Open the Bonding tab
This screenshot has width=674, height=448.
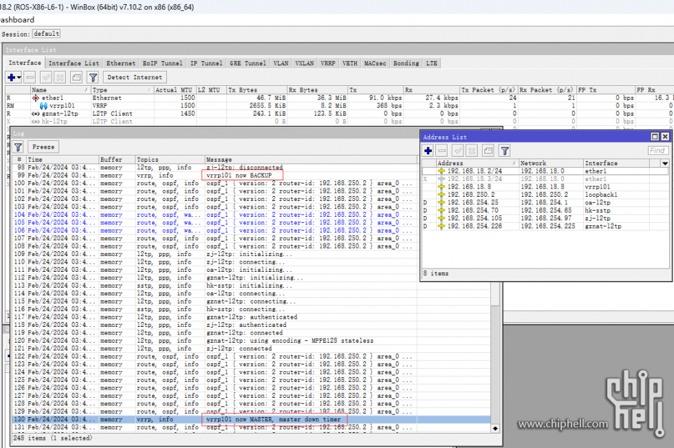pyautogui.click(x=406, y=63)
